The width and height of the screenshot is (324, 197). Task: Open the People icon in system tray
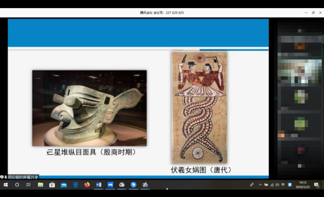252,184
